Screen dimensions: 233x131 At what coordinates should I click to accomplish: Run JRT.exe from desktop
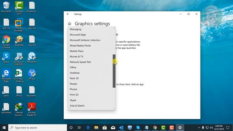click(32, 75)
